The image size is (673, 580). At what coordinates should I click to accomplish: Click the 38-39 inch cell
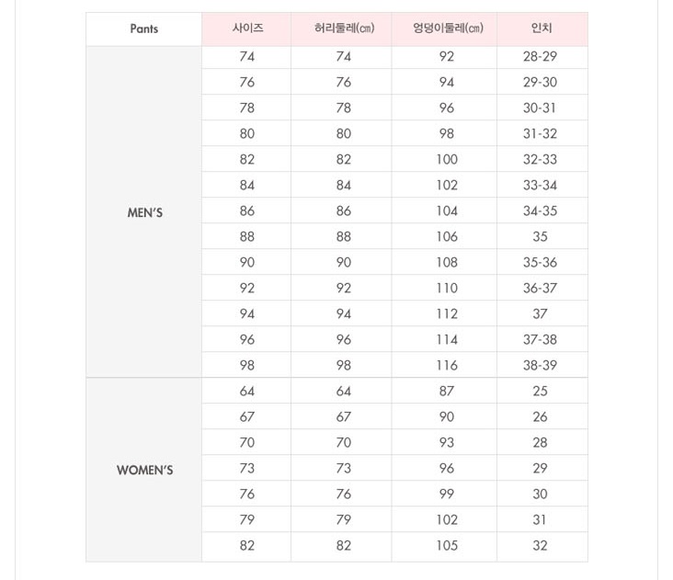[x=541, y=365]
